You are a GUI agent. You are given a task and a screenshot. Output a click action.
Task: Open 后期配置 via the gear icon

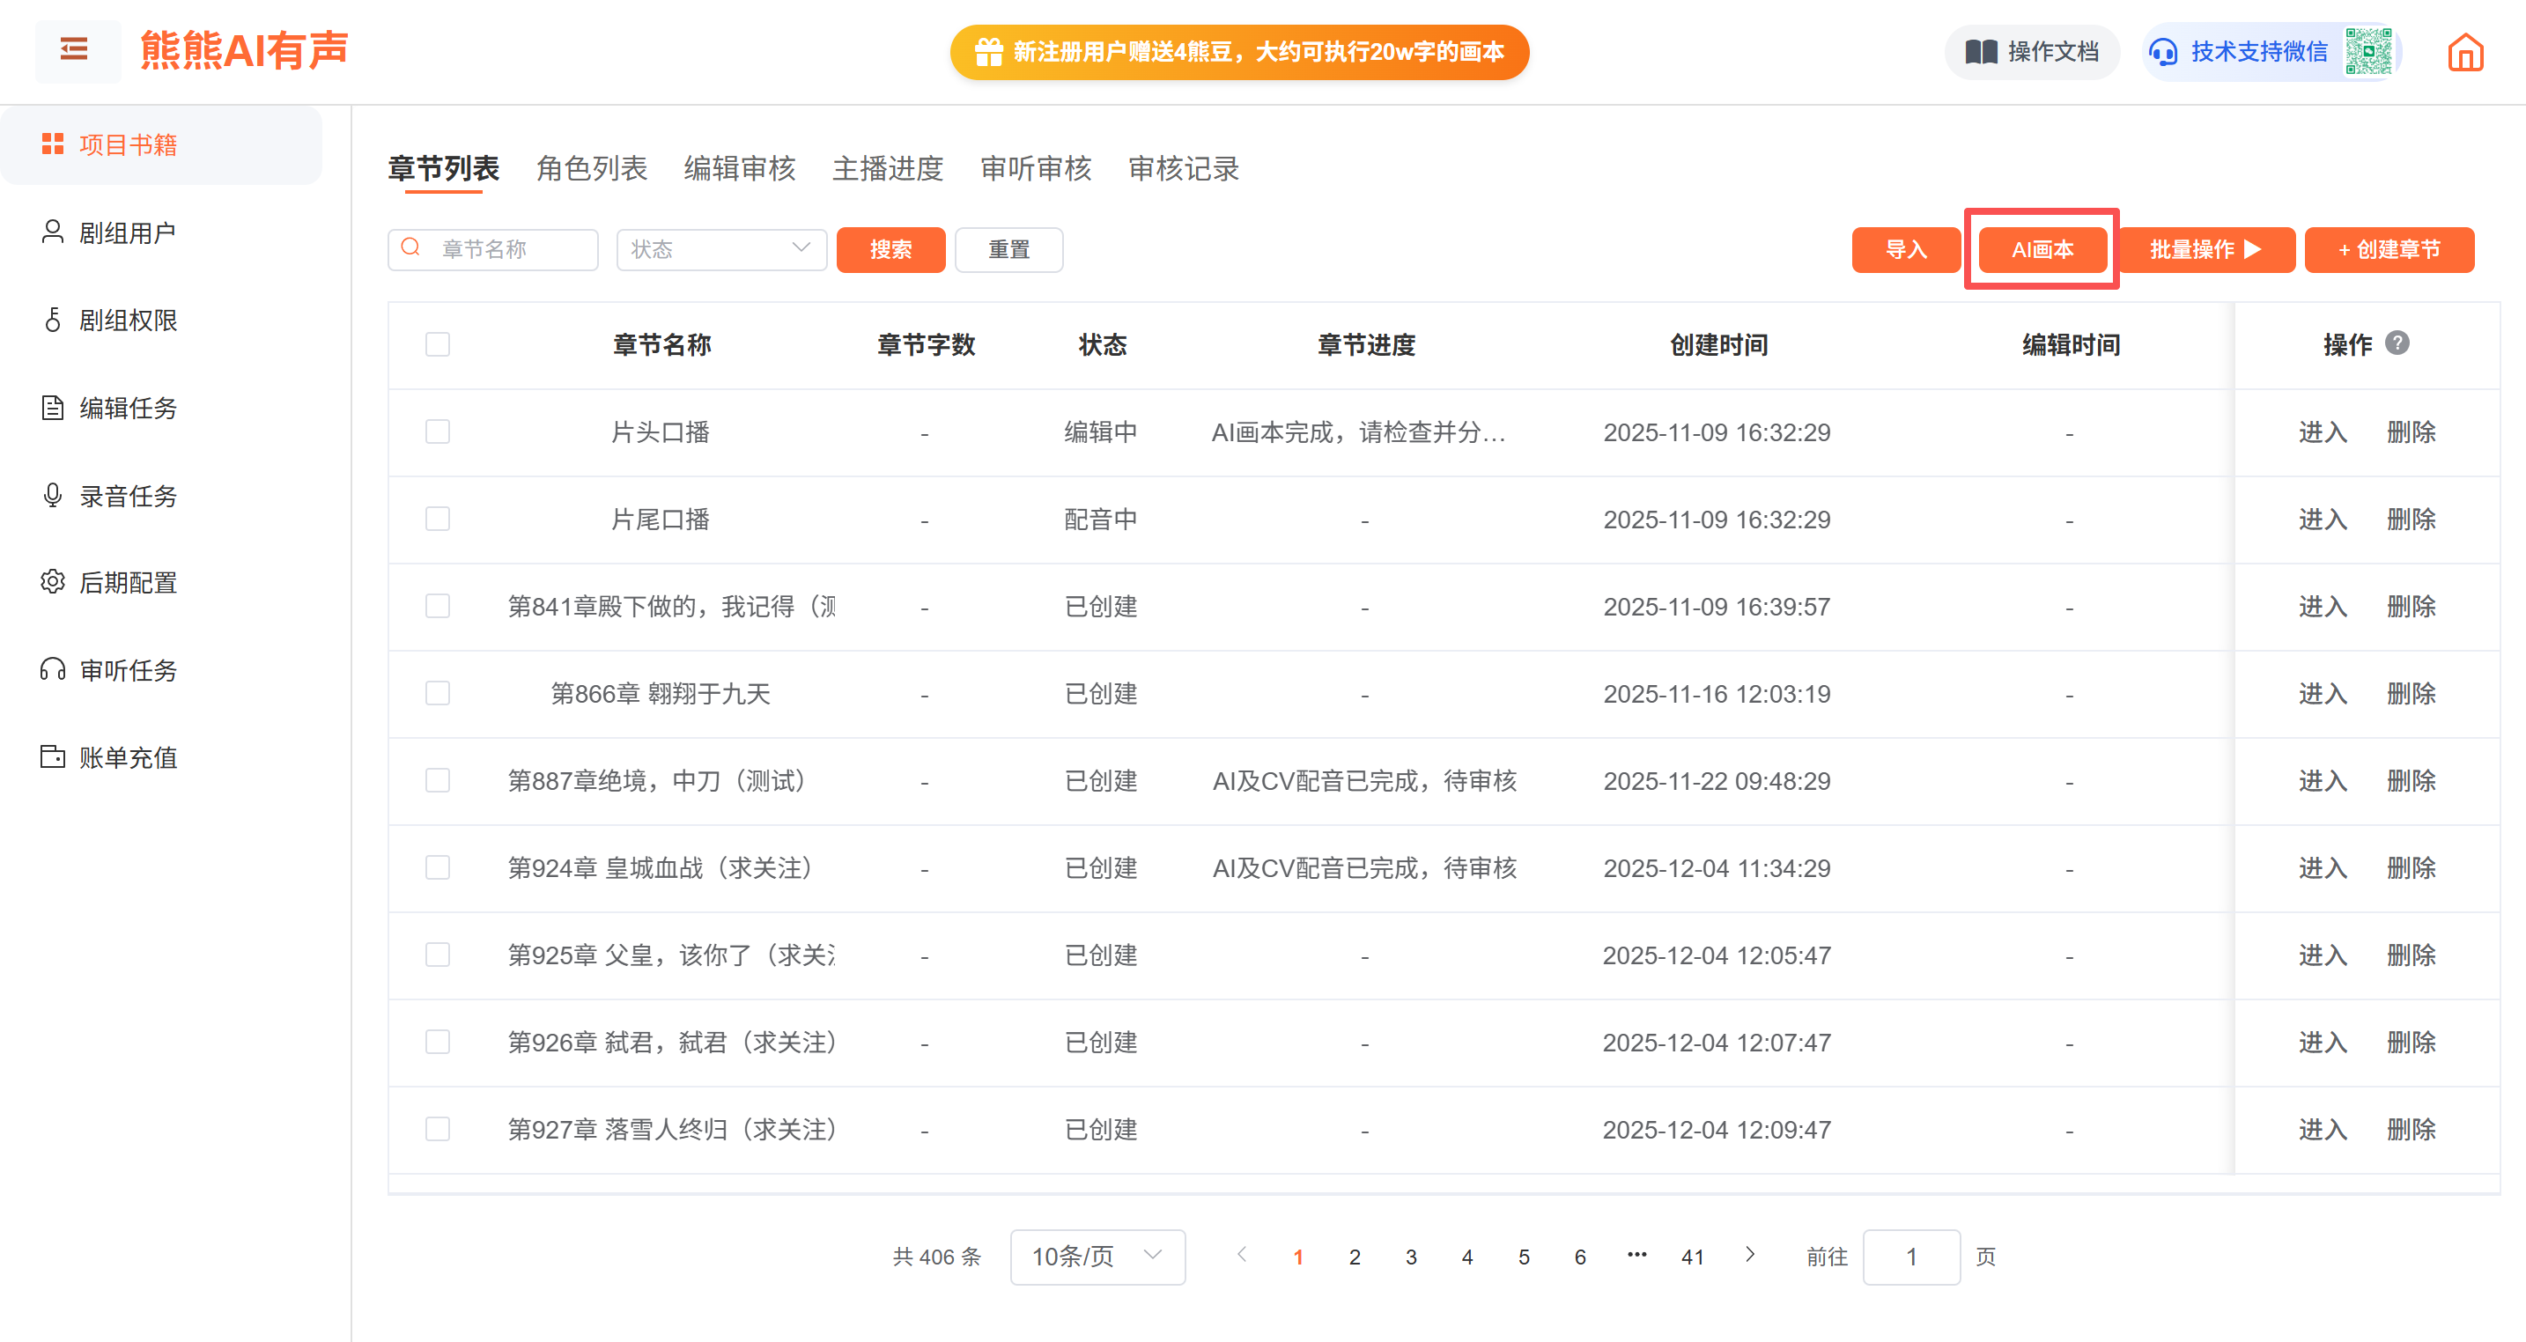click(x=53, y=582)
